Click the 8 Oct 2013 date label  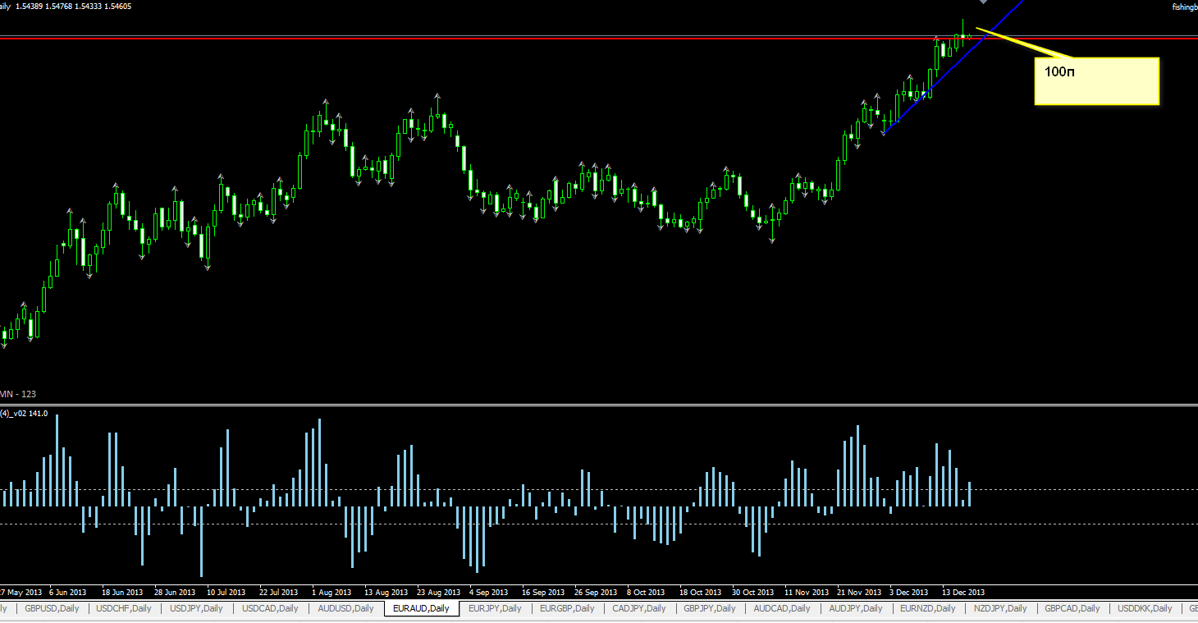pos(646,592)
